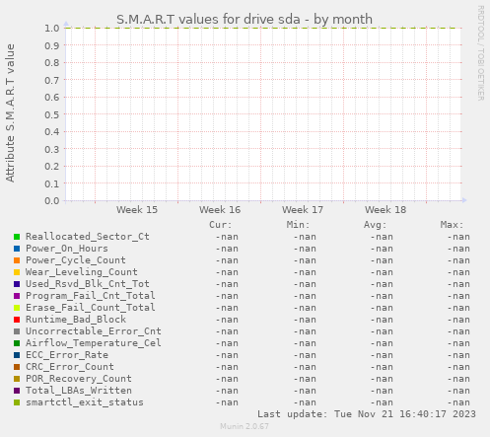Click the POR_Recovery_Count legend label
The height and width of the screenshot is (437, 490).
click(x=79, y=379)
